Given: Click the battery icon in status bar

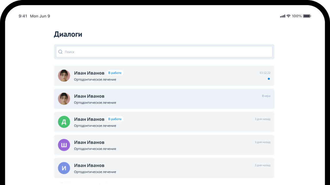Looking at the screenshot, I should pos(307,16).
